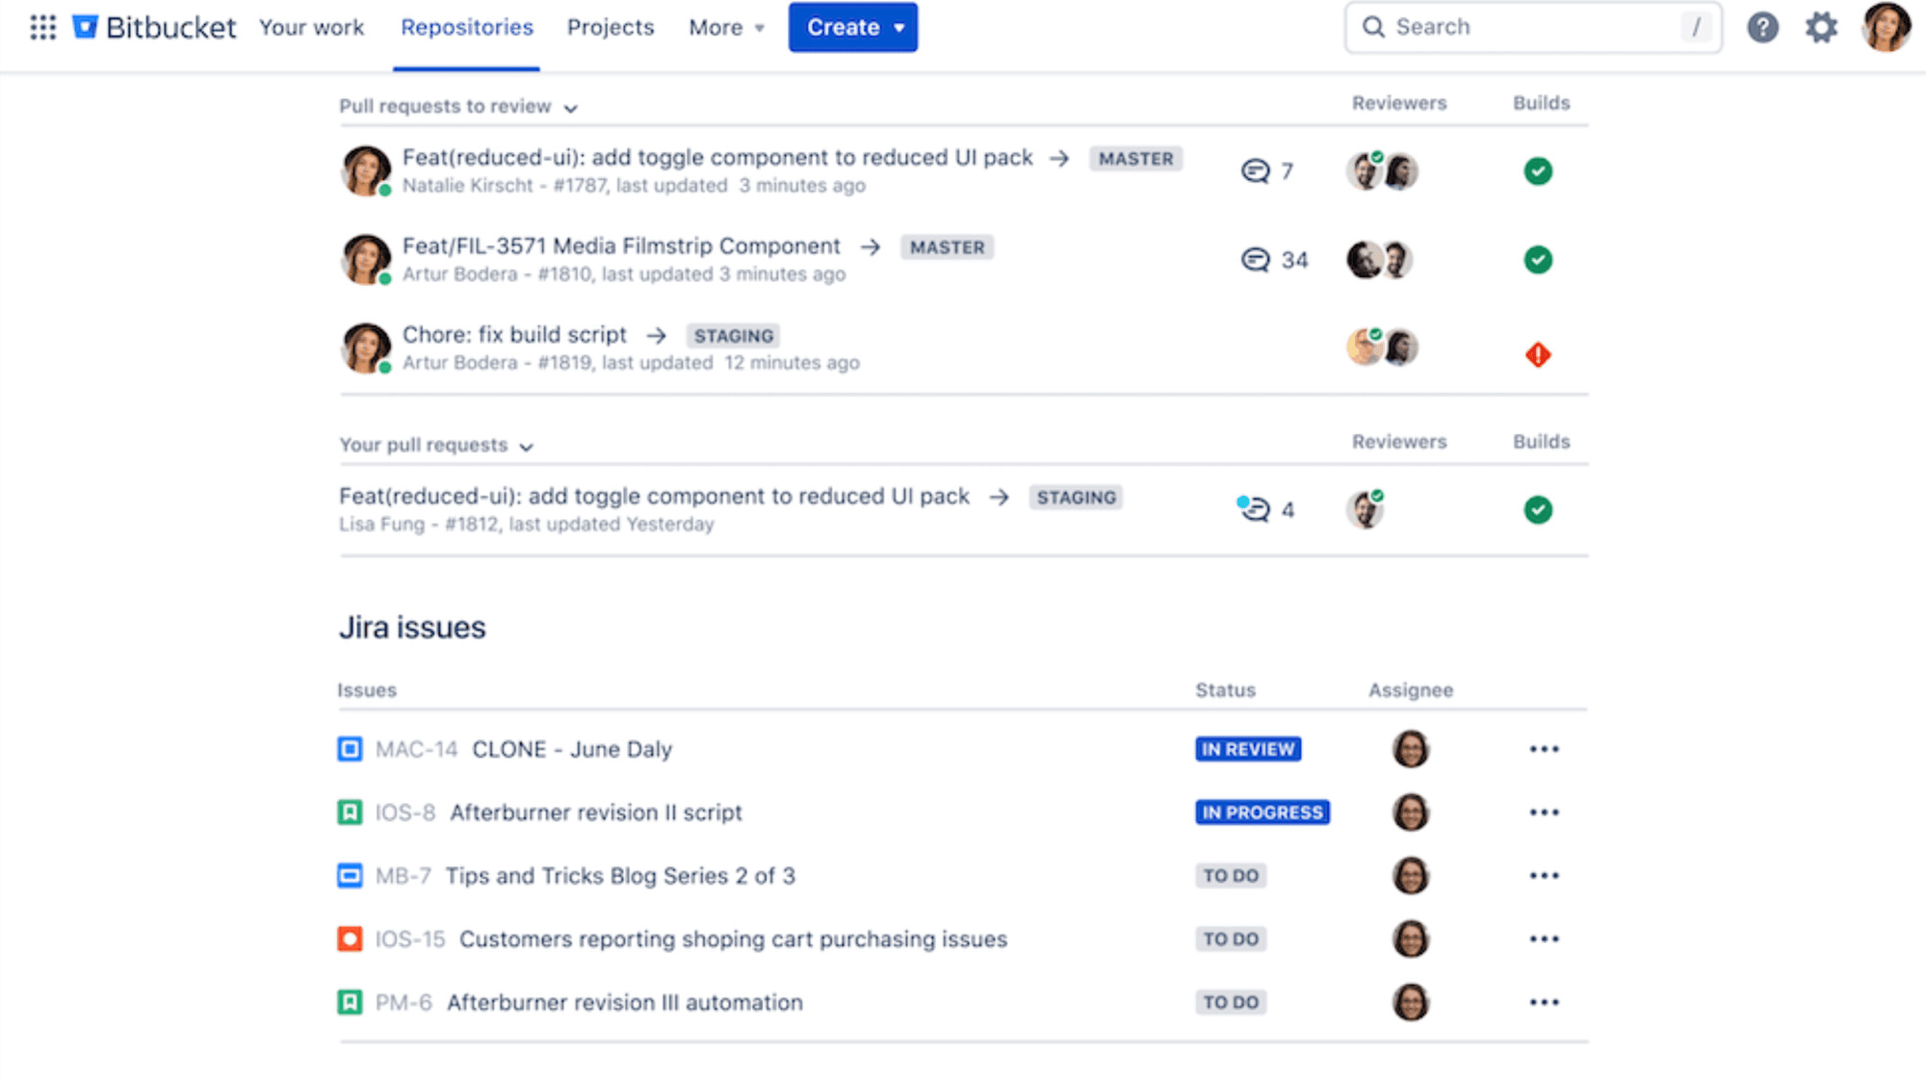This screenshot has height=1083, width=1926.
Task: Click the Bitbucket logo icon
Action: 86,26
